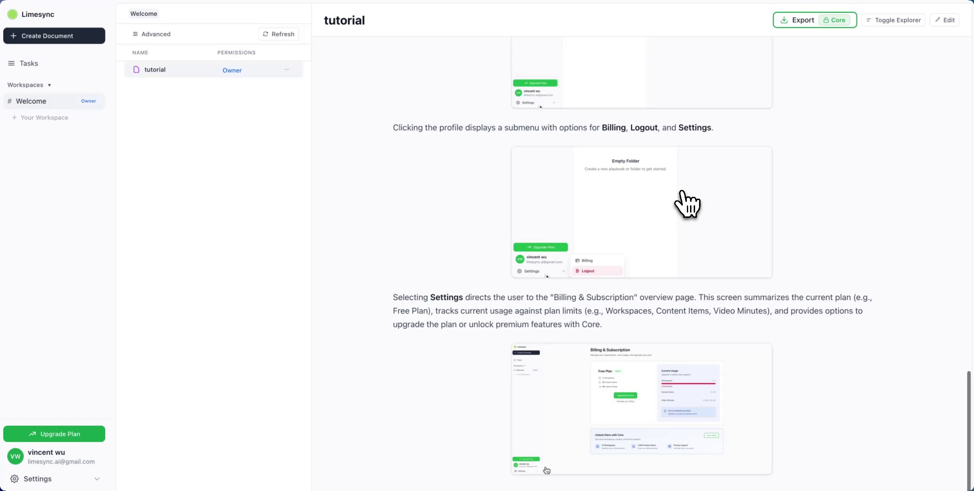Click the Settings gear icon
The width and height of the screenshot is (974, 491).
click(15, 479)
